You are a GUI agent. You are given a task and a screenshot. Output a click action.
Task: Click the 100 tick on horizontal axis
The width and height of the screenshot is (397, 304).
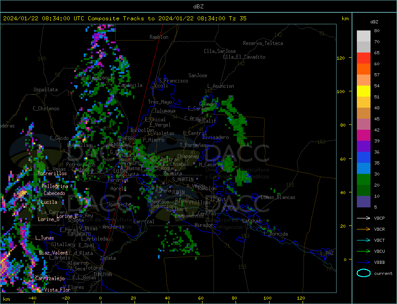267,298
